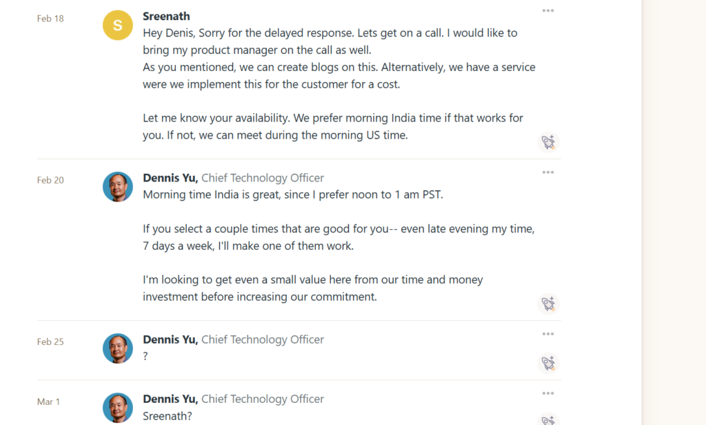
Task: Select the Feb 25 timestamp
Action: click(50, 342)
